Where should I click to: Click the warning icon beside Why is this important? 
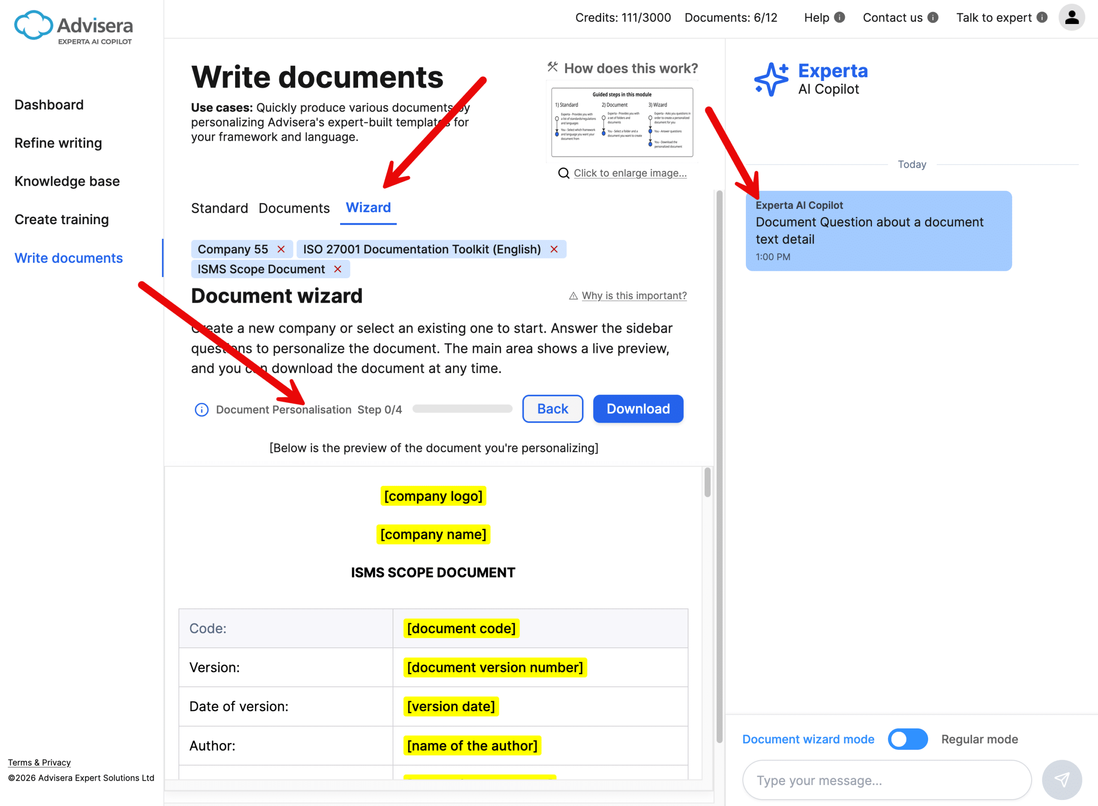[573, 295]
